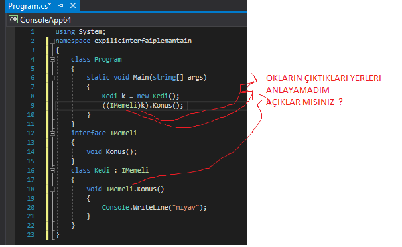Screen dimensions: 402x247
Task: Pin the Program.cs tab
Action: (61, 5)
